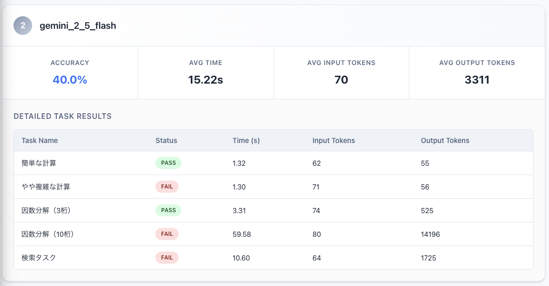
Task: Click FAIL badge for 検索タスク
Action: point(167,258)
